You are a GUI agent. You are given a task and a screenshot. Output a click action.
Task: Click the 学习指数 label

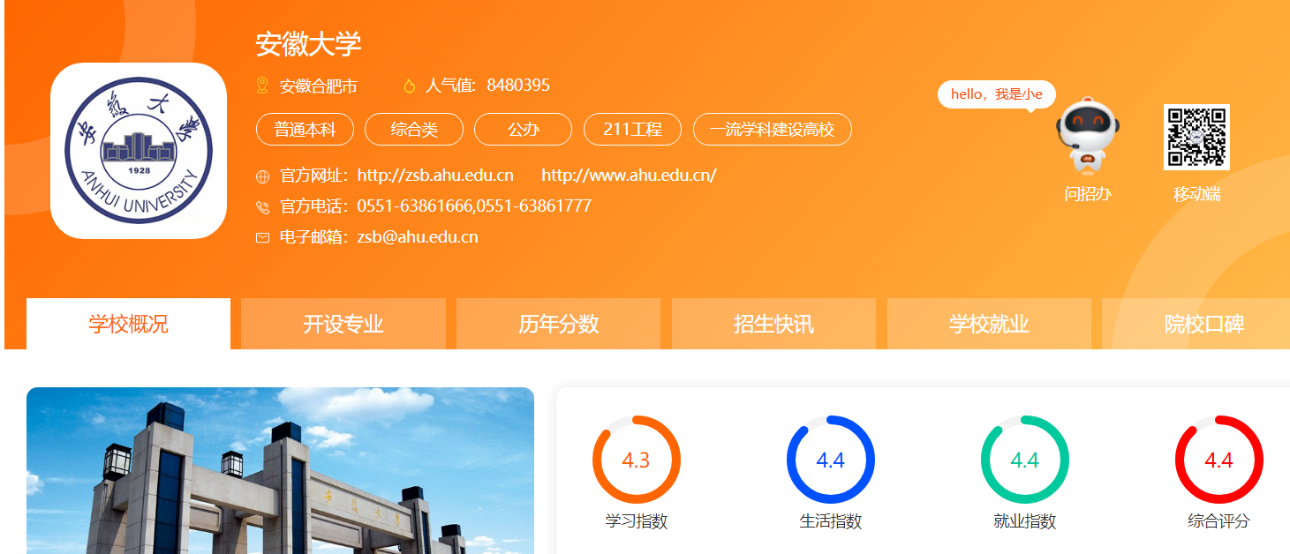click(x=637, y=521)
